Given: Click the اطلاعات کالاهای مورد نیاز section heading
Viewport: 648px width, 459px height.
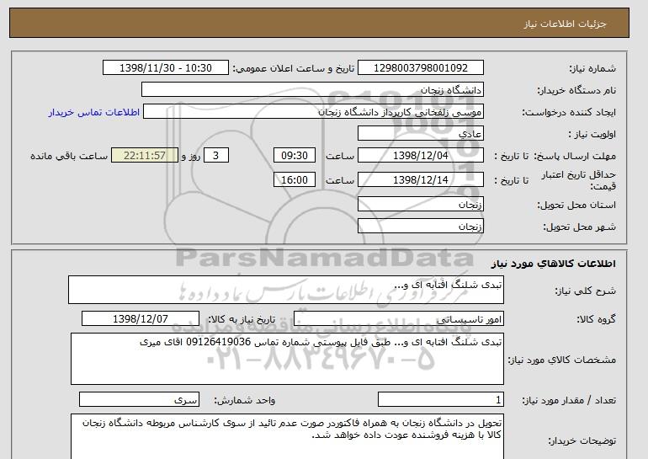Looking at the screenshot, I should [x=554, y=264].
